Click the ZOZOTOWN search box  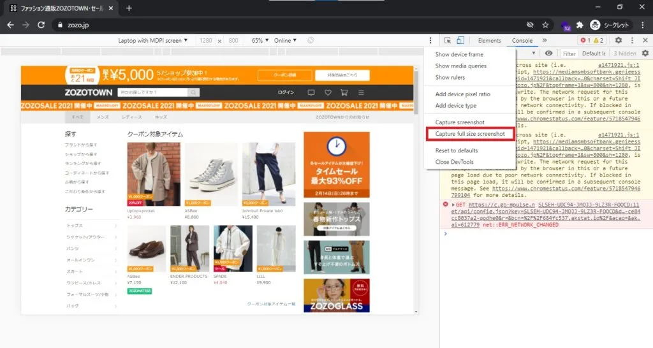click(152, 92)
